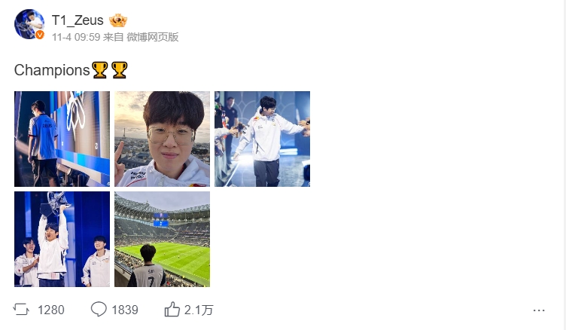
Task: Open photo of player in blue ZEUS jersey
Action: pos(62,139)
